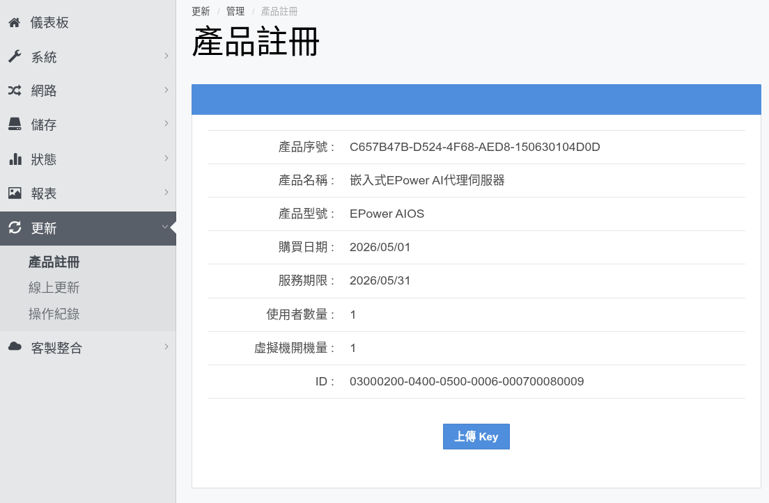This screenshot has height=503, width=769.
Task: Open the 儲存 sidebar menu
Action: pos(88,125)
